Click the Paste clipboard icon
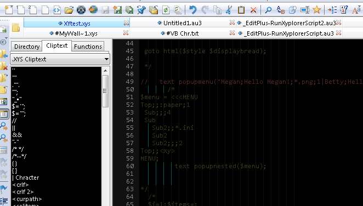The width and height of the screenshot is (363, 206). pos(241,10)
